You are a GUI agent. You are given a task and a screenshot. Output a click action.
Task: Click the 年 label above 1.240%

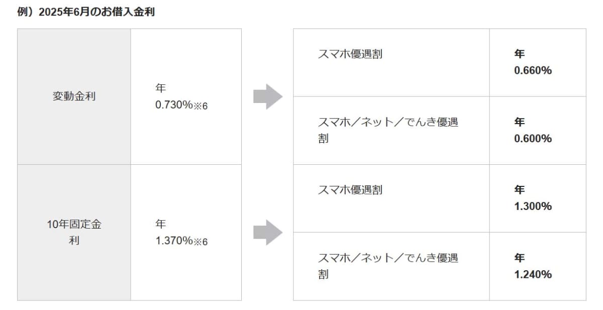[x=519, y=258]
